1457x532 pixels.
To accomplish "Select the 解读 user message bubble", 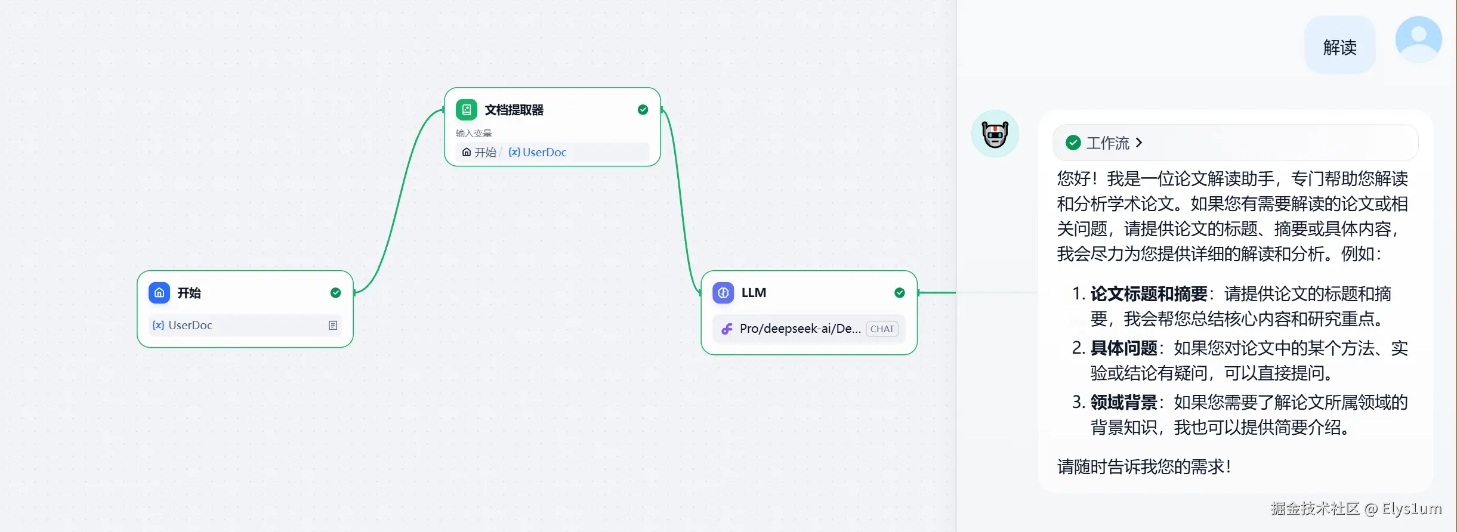I will 1340,45.
